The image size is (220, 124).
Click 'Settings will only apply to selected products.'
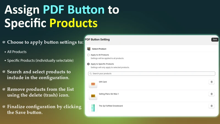click(110, 68)
